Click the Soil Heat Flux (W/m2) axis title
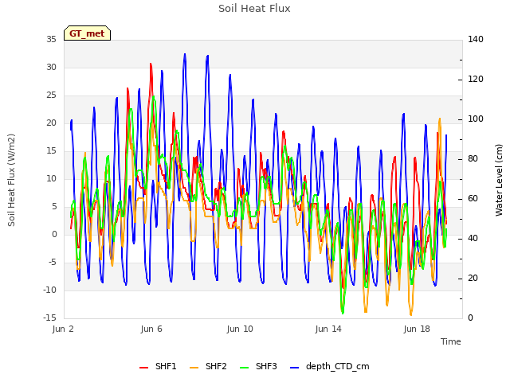The width and height of the screenshot is (510, 382). (12, 180)
